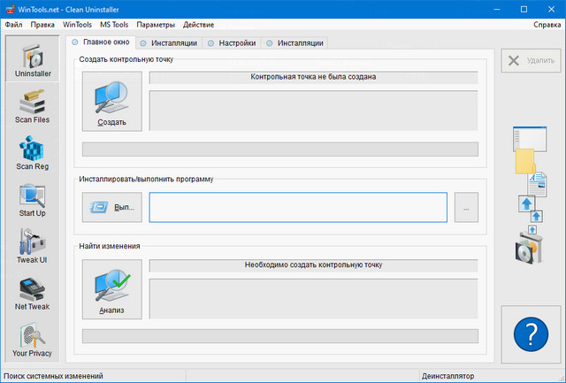The image size is (566, 383).
Task: Open the Справка menu
Action: [547, 25]
